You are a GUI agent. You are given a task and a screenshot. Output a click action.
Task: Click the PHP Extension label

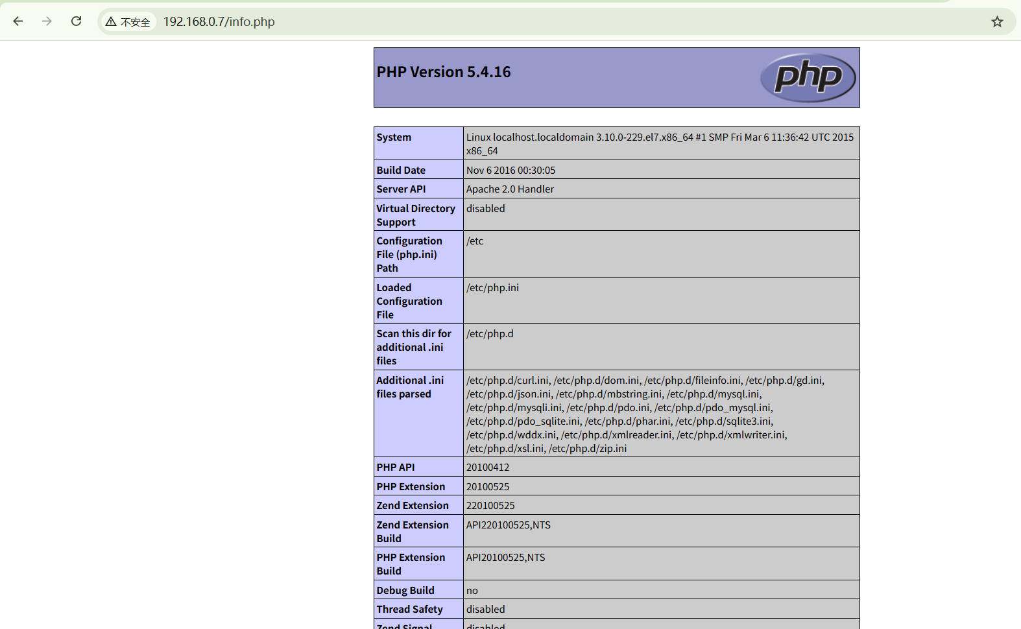411,486
